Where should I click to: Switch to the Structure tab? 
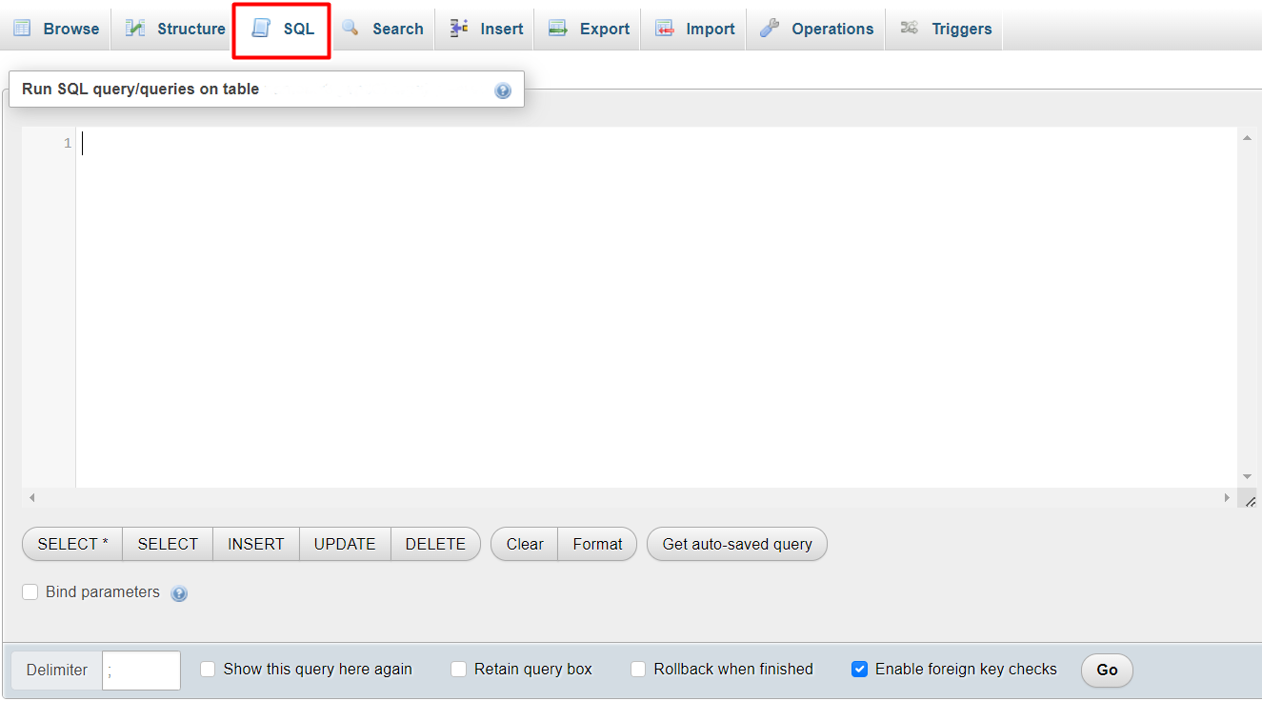(176, 29)
